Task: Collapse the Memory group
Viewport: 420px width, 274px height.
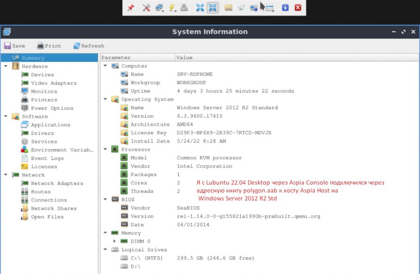Action: 105,233
